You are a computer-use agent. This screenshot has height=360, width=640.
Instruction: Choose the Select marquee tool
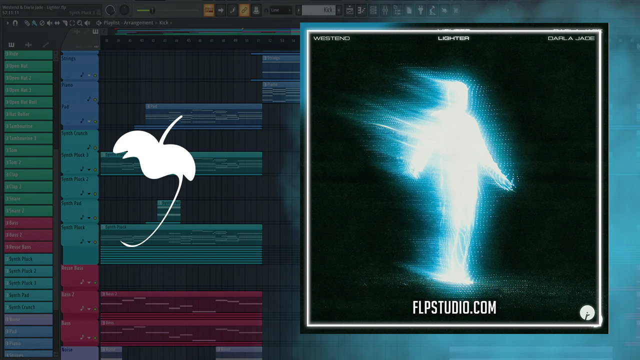pyautogui.click(x=72, y=23)
